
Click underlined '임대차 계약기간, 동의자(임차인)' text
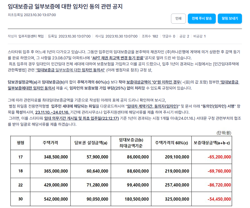(153, 106)
